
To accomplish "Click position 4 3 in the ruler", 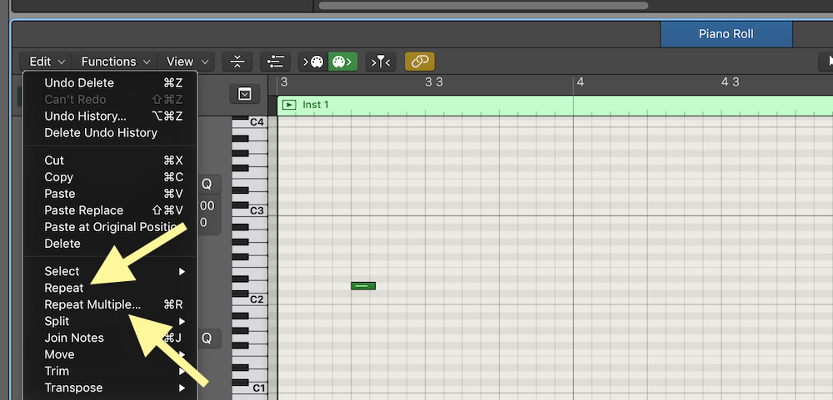I will pyautogui.click(x=730, y=82).
